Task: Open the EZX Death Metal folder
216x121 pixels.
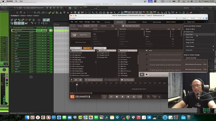Action: 78,71
